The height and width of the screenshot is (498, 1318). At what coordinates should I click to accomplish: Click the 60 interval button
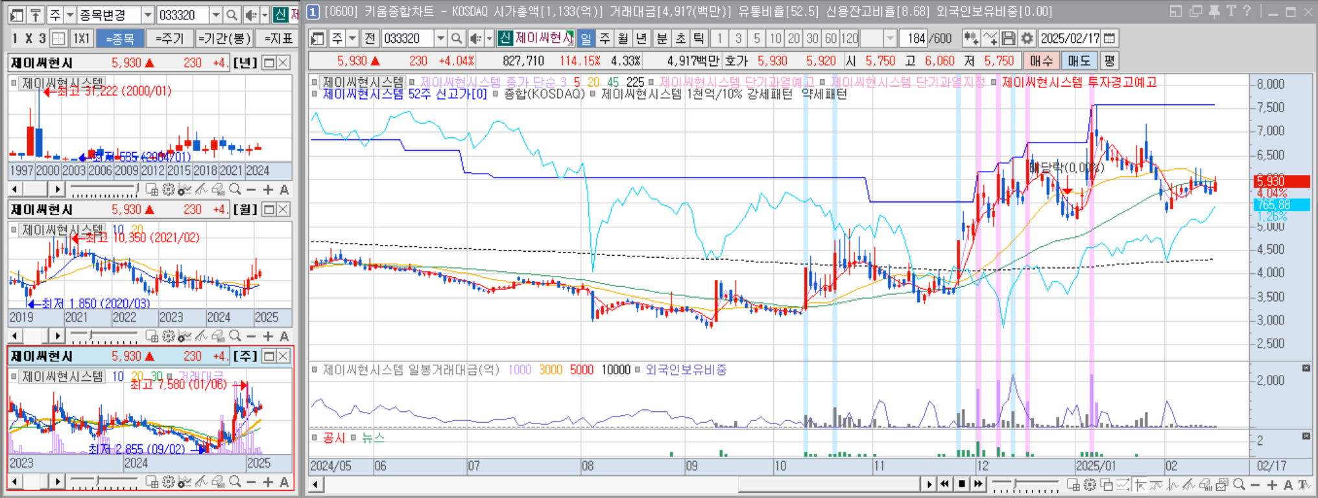coord(831,38)
